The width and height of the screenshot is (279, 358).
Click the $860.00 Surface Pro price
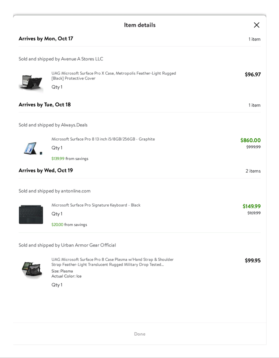point(250,140)
